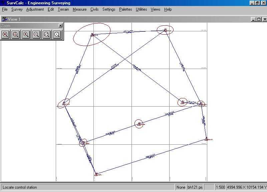The width and height of the screenshot is (267, 192).
Task: Open the Help menu
Action: [168, 9]
